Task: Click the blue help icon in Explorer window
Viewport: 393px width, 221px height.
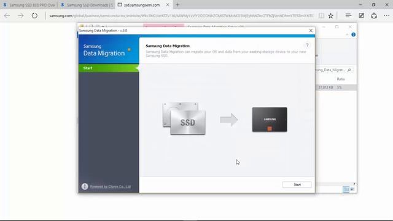Action: 354,34
